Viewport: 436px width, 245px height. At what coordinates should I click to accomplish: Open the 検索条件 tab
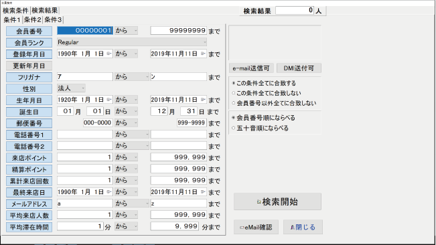(x=15, y=11)
